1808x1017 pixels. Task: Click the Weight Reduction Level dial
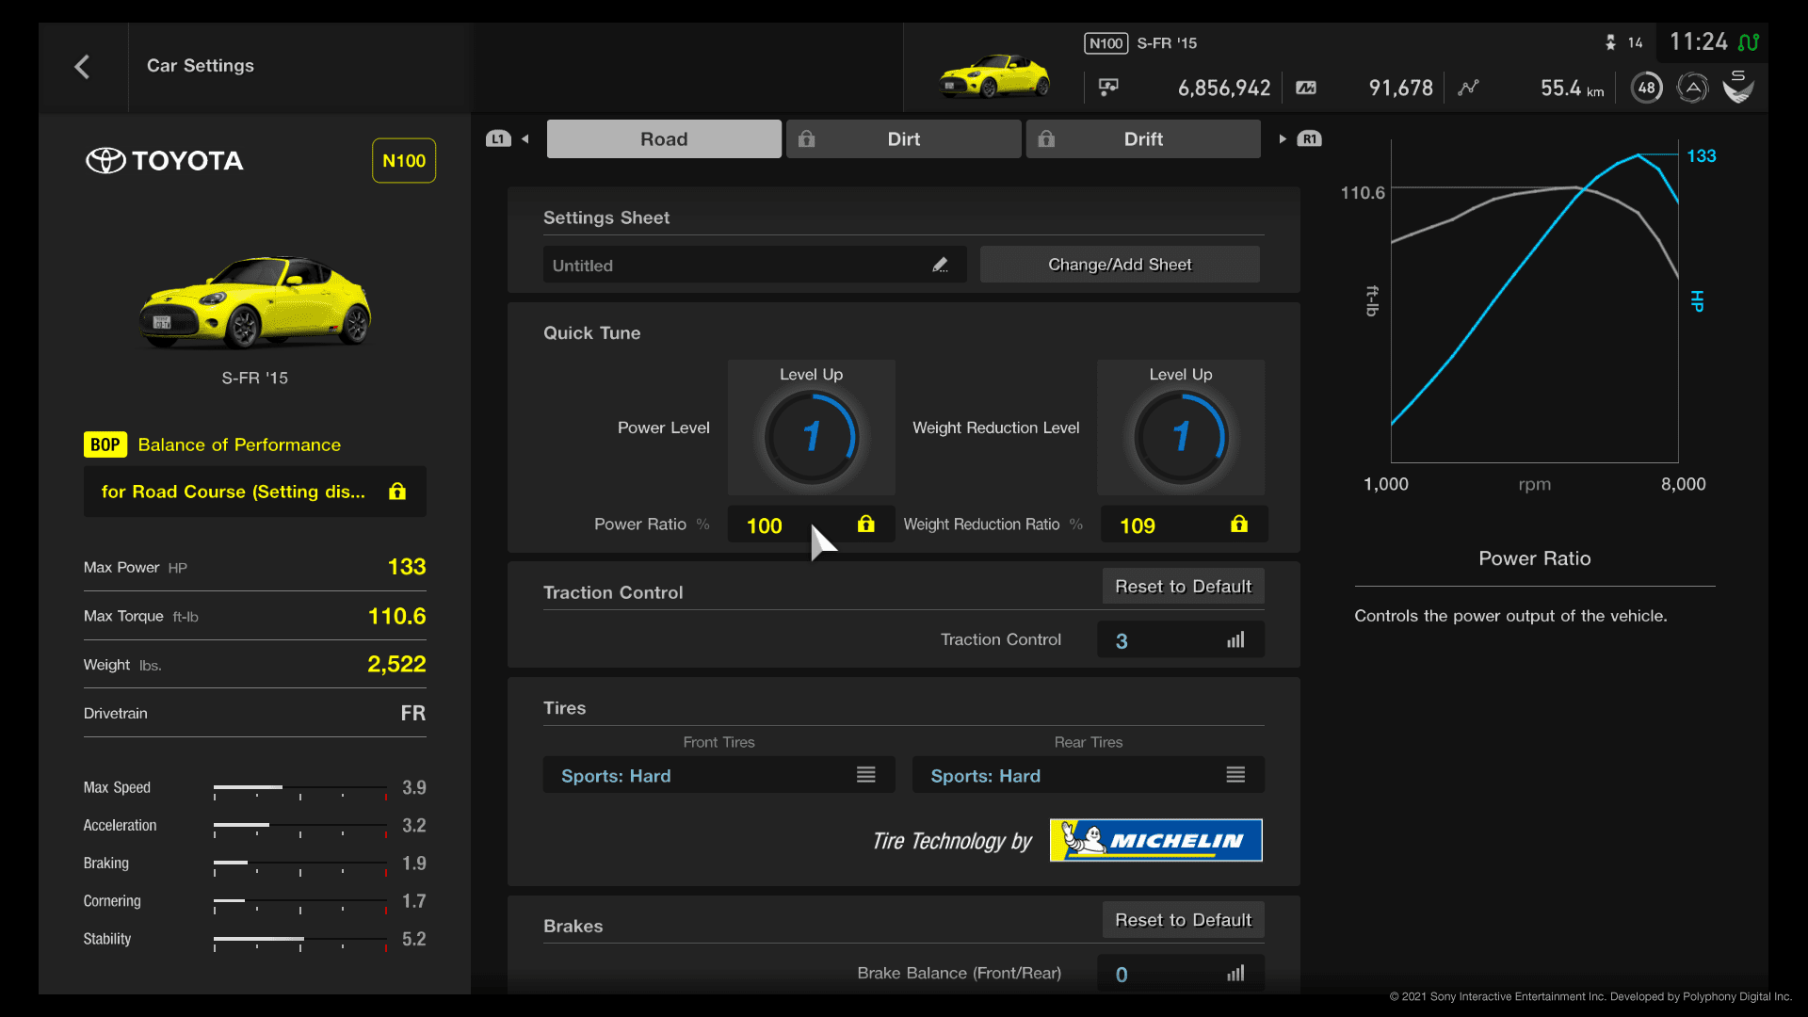coord(1181,436)
